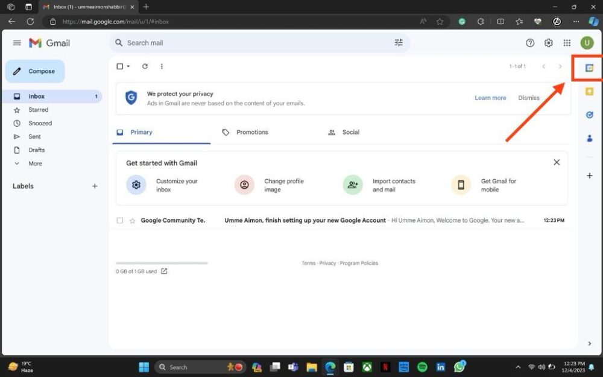Open Edge Settings and more menu

576,22
